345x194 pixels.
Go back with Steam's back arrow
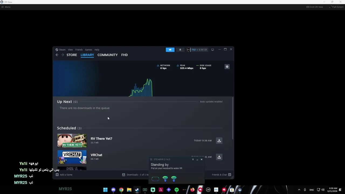coord(57,55)
